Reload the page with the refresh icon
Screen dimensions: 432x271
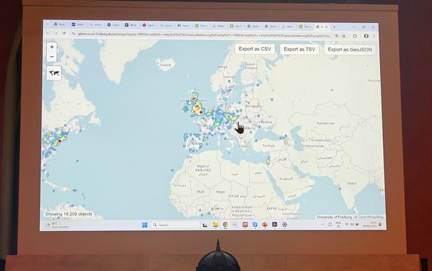[64, 34]
